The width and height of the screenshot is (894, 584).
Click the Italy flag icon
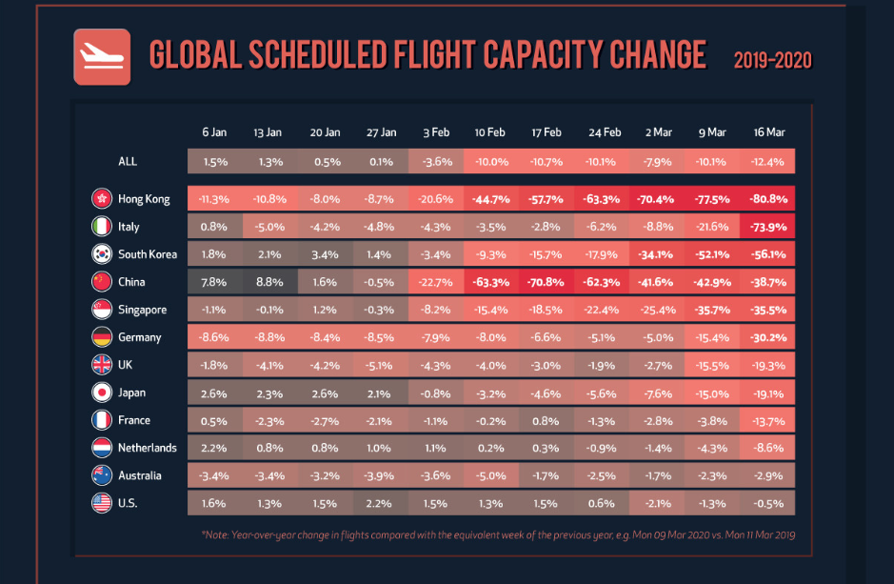pos(102,227)
